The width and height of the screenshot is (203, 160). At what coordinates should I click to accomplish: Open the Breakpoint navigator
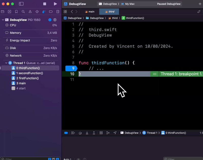click(51, 12)
